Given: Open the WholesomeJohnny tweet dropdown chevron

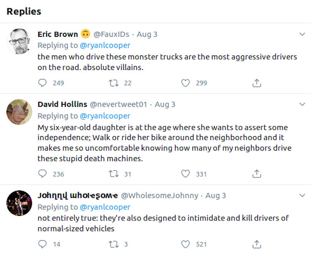Looking at the screenshot, I should pos(302,195).
